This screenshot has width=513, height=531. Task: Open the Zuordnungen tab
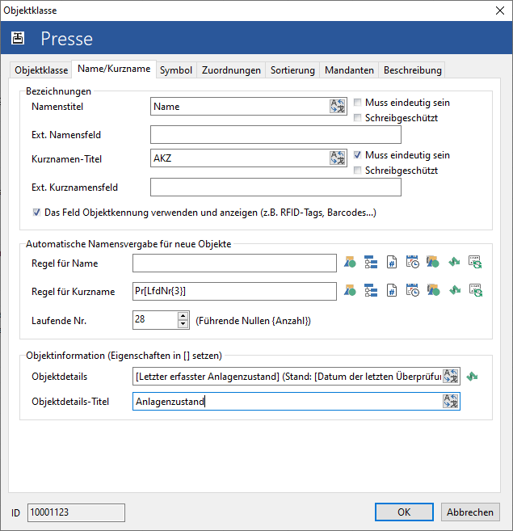click(231, 70)
